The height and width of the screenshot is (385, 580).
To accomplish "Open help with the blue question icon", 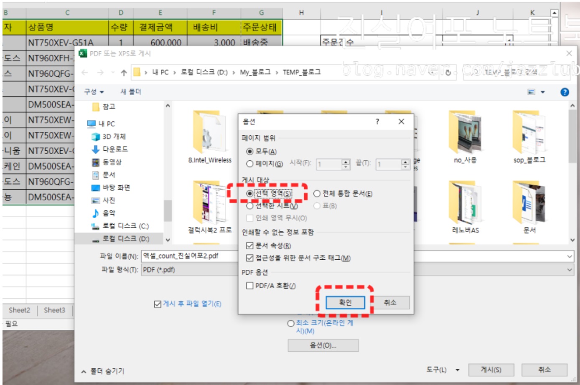I will (x=565, y=92).
